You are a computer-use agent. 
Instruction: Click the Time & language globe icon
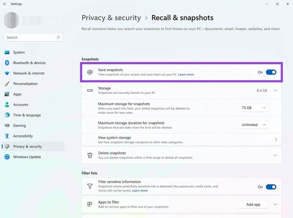point(7,115)
